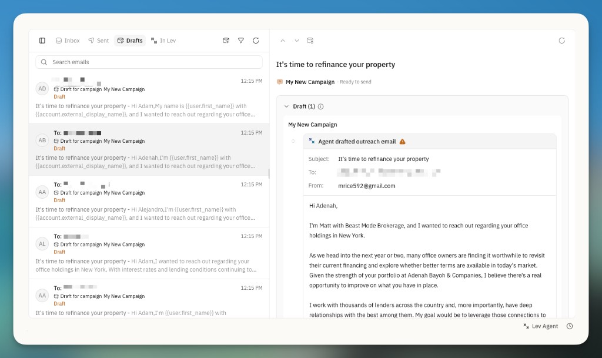The width and height of the screenshot is (602, 358).
Task: Open the draft addressed to Alejandro
Action: pyautogui.click(x=149, y=202)
